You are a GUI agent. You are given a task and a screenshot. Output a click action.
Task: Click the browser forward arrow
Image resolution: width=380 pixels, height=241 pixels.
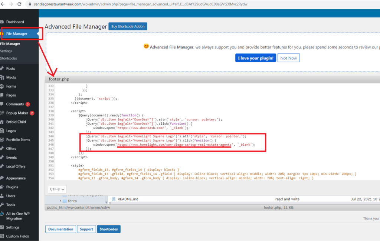pos(10,4)
